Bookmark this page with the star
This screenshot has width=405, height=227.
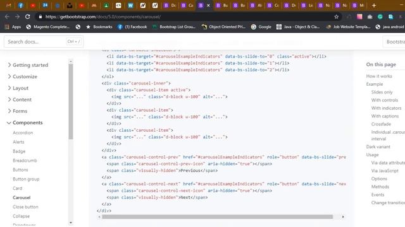(336, 17)
